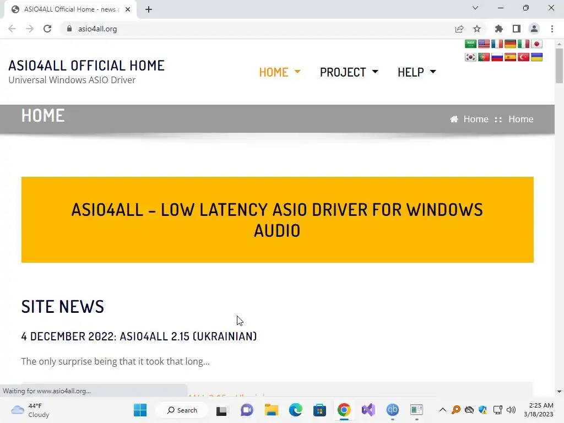564x423 pixels.
Task: Pick the South Korean flag language
Action: tap(470, 57)
